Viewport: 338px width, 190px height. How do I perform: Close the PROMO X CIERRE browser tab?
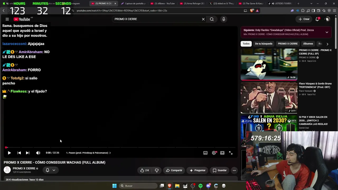tap(115, 3)
